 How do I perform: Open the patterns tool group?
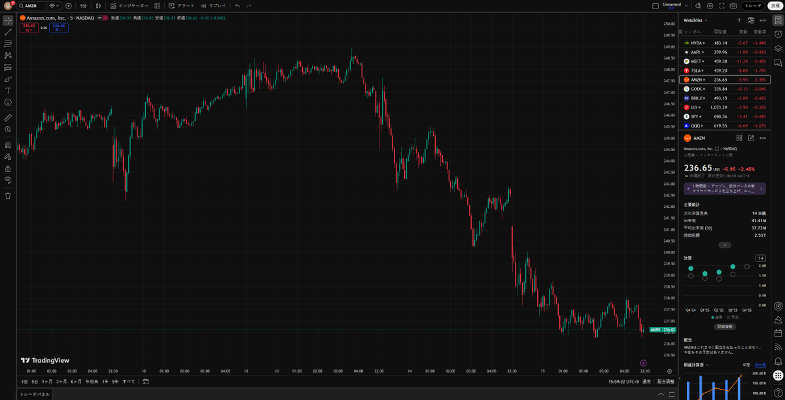point(8,56)
